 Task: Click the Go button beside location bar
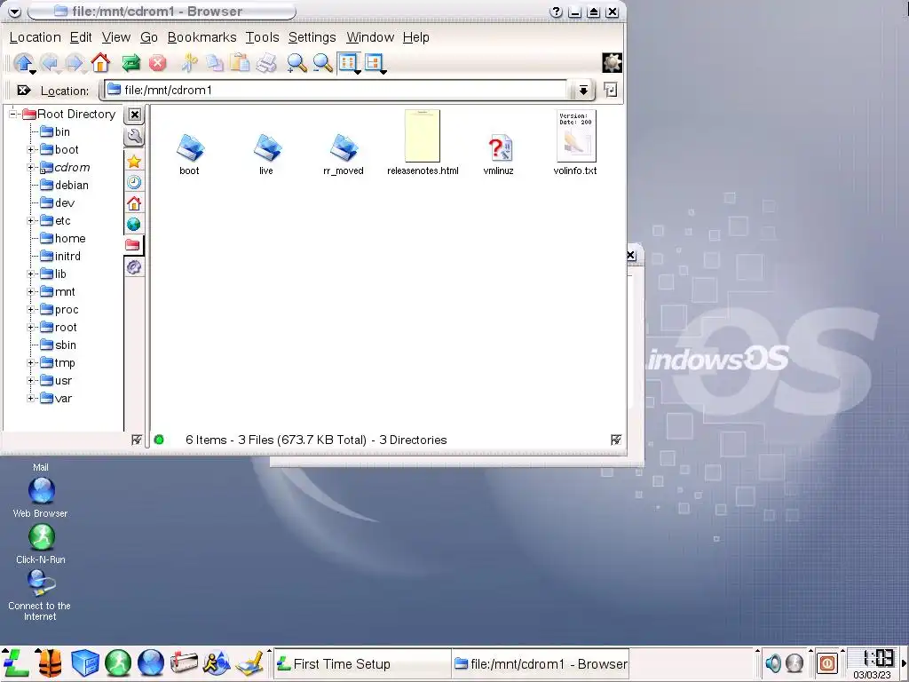pos(611,90)
